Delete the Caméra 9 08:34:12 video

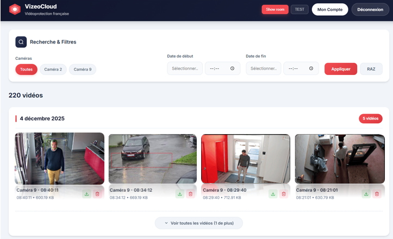(190, 194)
